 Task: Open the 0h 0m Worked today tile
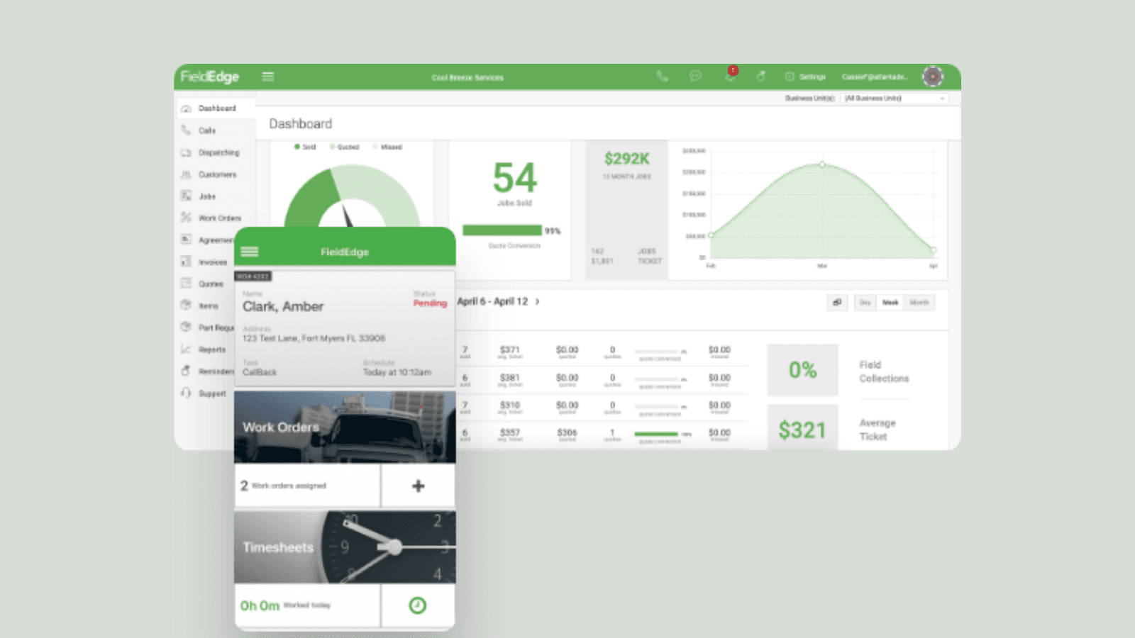[x=307, y=605]
